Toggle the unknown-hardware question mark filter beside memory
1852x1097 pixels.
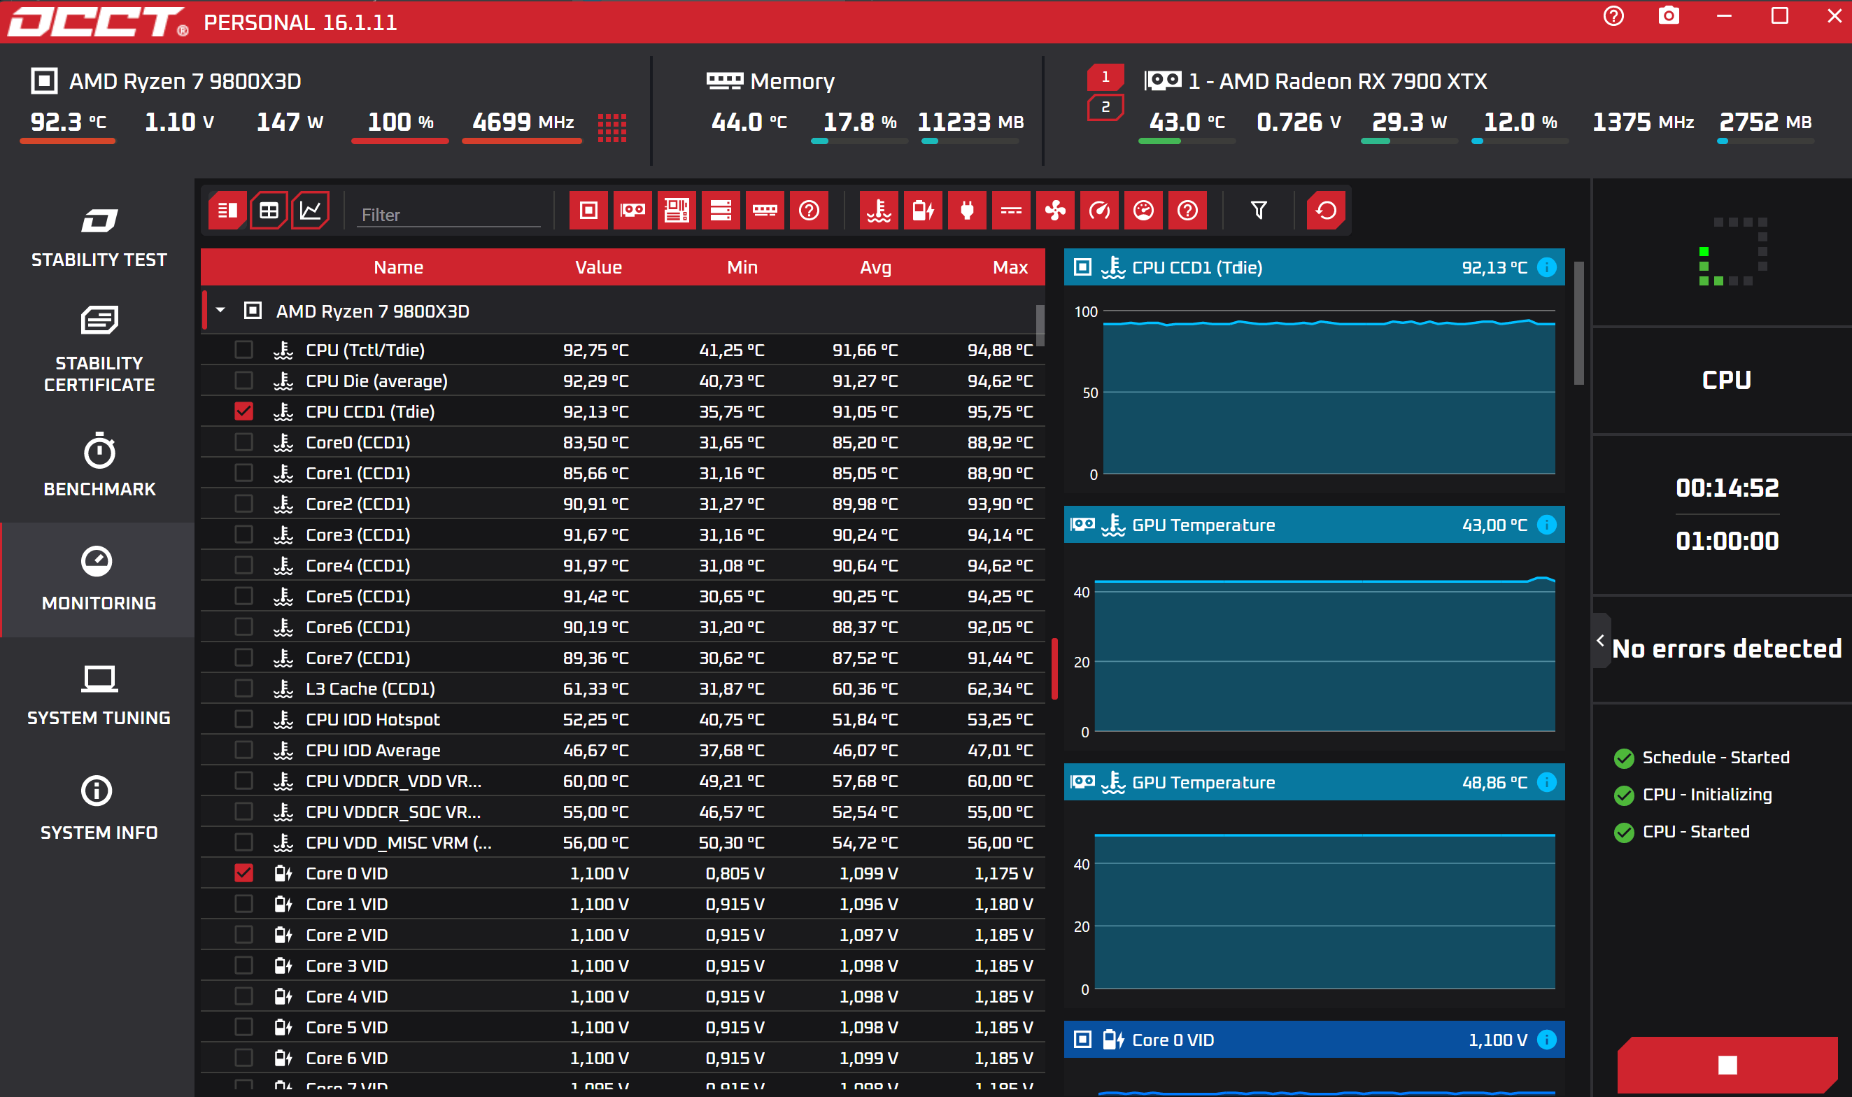coord(810,211)
